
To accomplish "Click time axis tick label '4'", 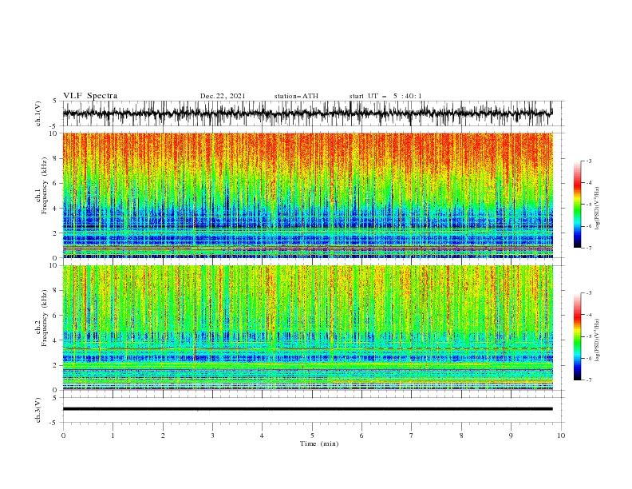I will pos(262,435).
